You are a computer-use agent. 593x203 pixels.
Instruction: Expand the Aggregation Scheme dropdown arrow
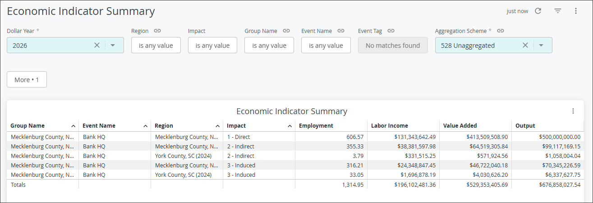(x=541, y=45)
